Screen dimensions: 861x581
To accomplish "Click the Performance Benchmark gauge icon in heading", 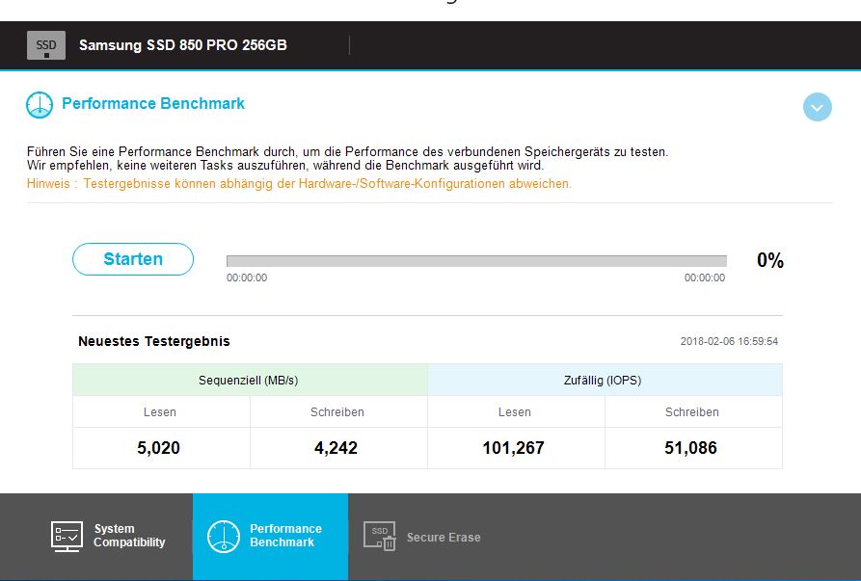I will pyautogui.click(x=40, y=105).
